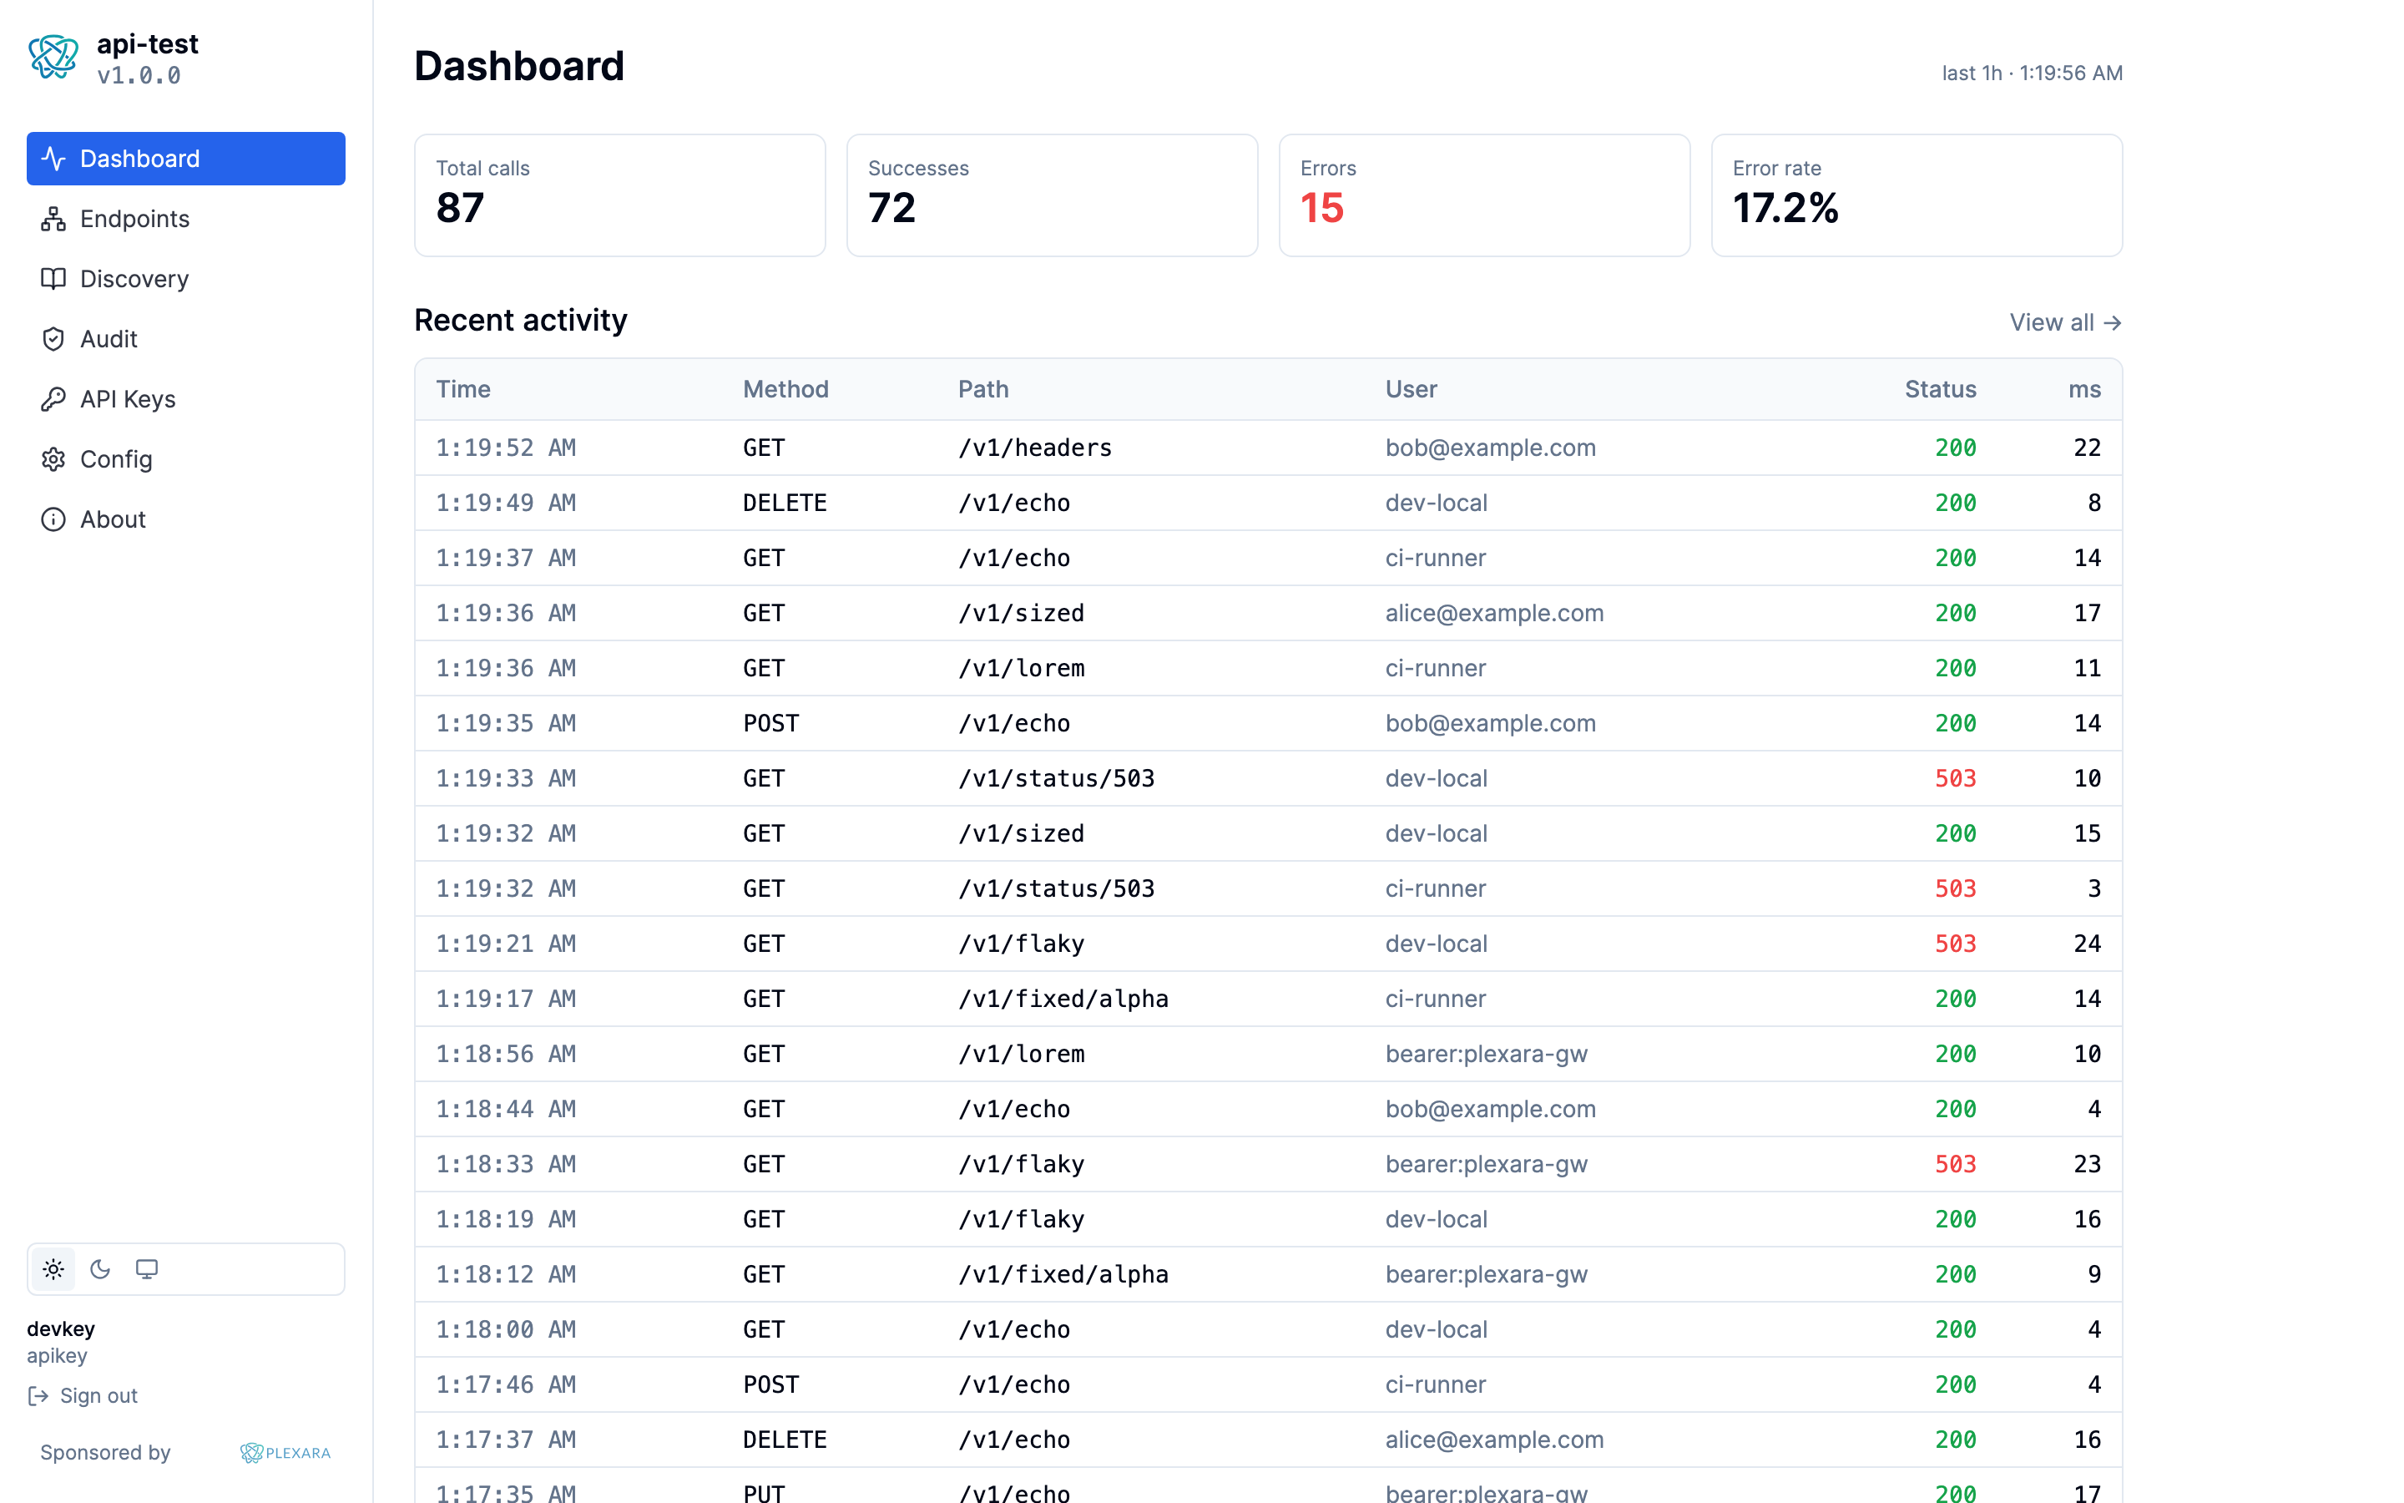Click the Total calls card
The width and height of the screenshot is (2404, 1503).
(620, 196)
